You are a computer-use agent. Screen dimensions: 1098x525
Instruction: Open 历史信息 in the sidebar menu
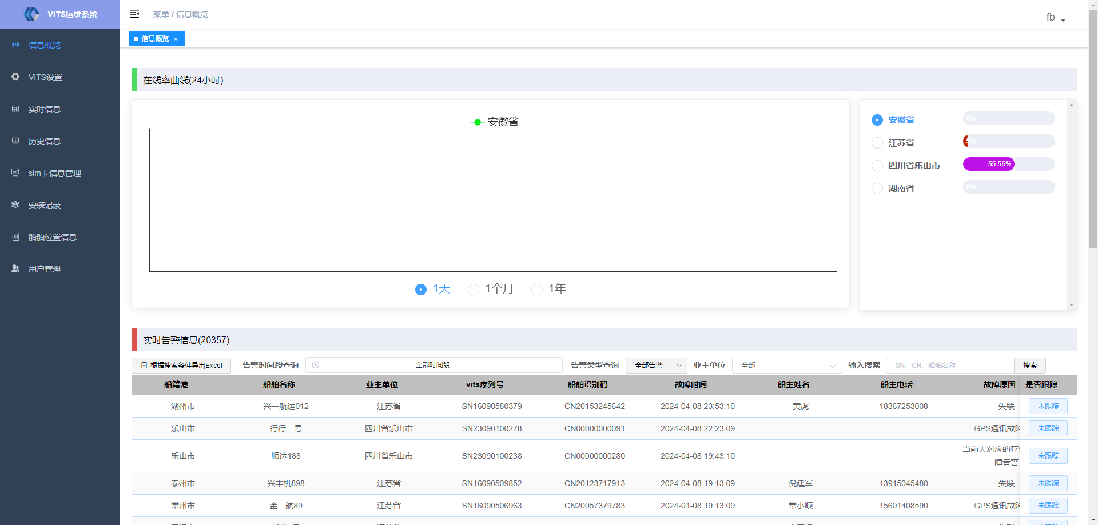click(60, 141)
